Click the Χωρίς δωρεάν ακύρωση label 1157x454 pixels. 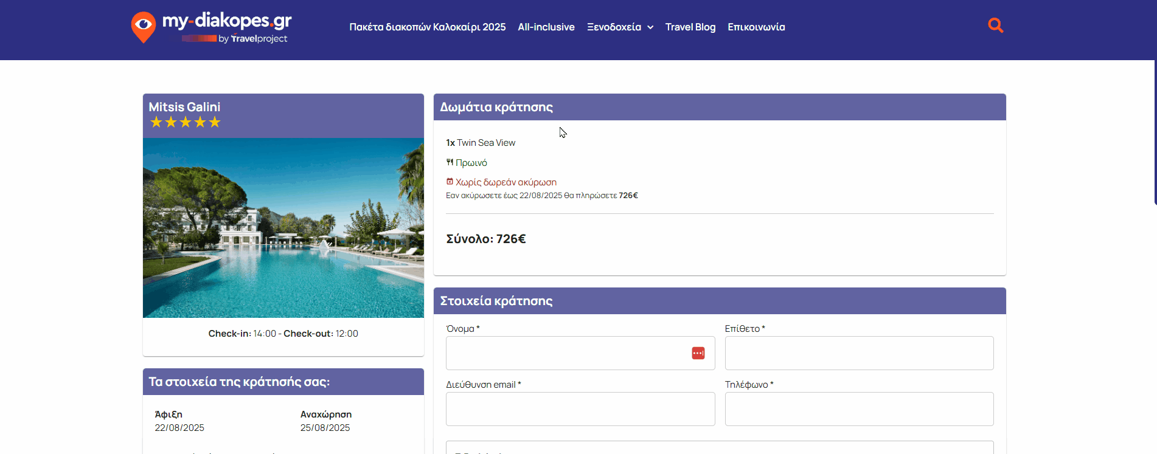(506, 182)
